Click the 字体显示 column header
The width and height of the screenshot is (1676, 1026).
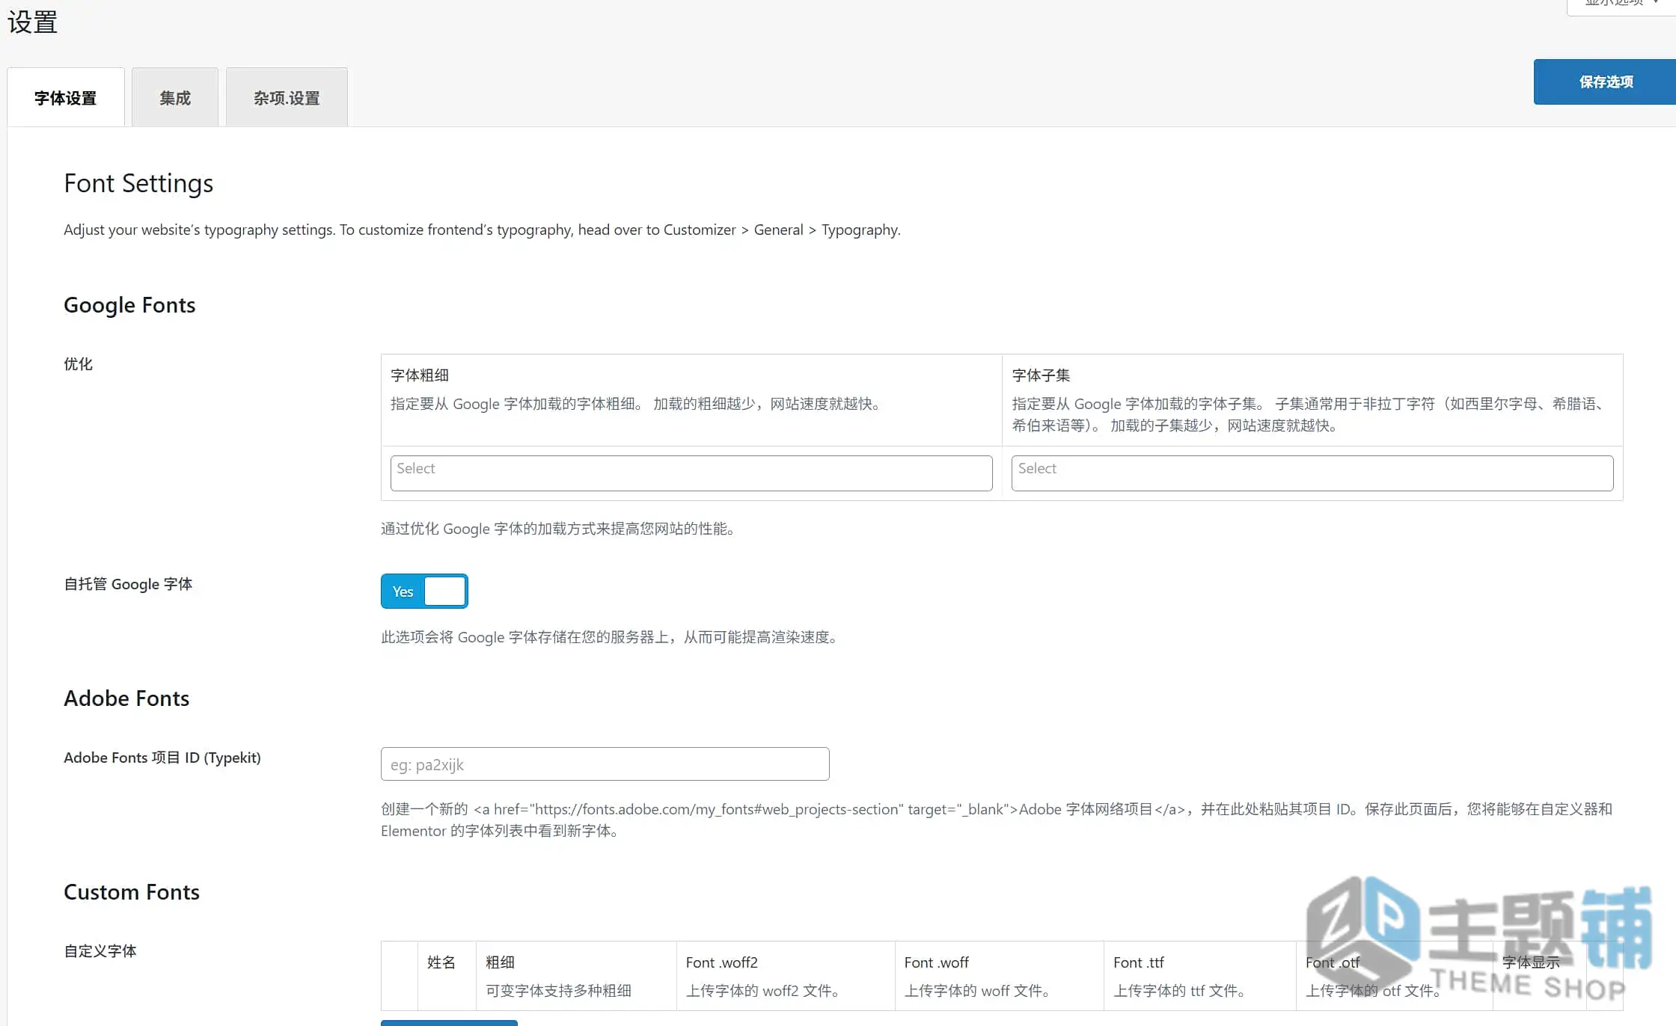coord(1531,962)
